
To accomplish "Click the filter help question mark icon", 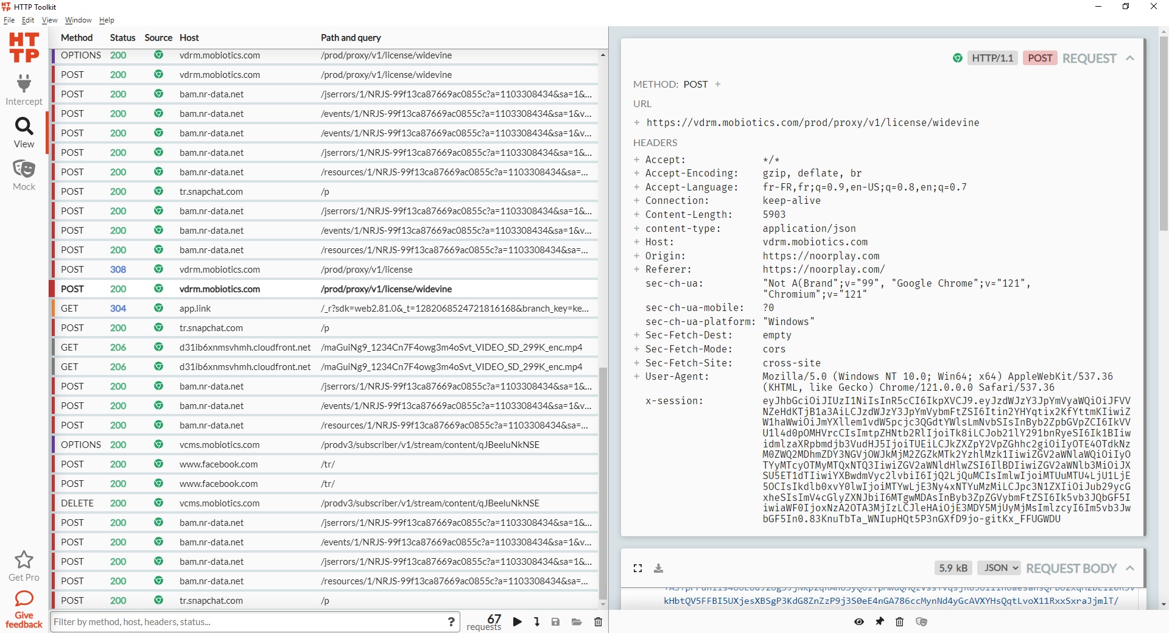I will click(x=451, y=621).
